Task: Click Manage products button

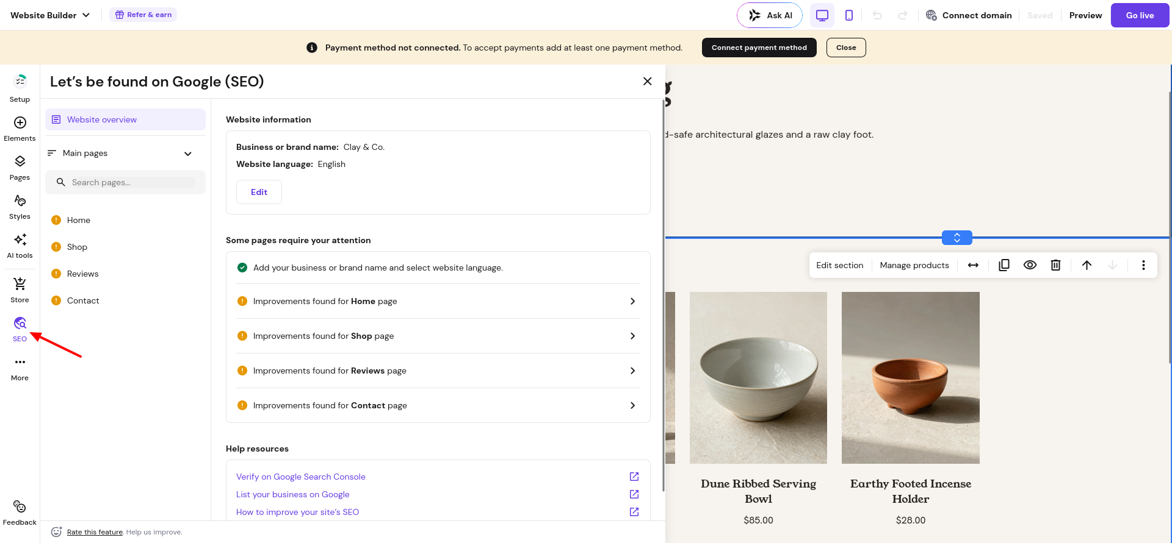Action: click(914, 265)
